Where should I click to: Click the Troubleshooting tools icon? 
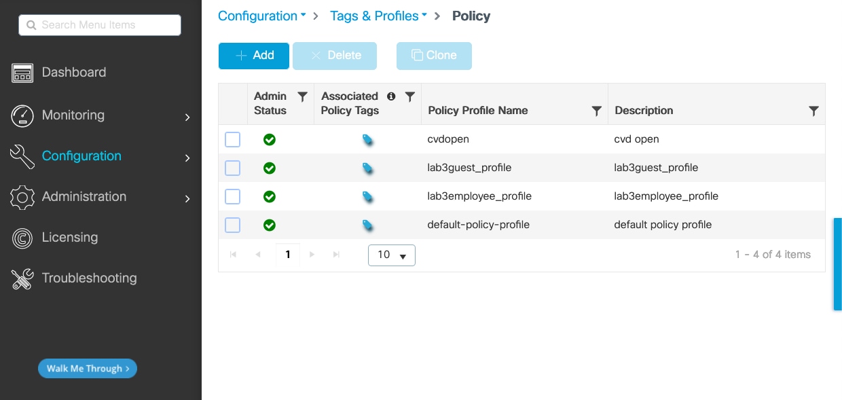(x=22, y=278)
